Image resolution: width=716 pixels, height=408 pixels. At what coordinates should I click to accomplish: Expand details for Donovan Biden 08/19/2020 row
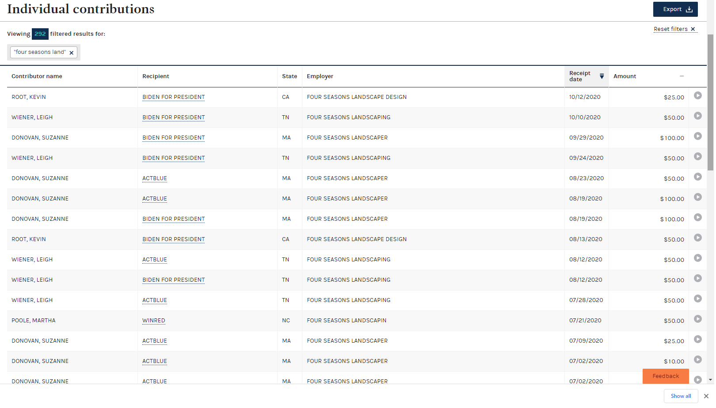pyautogui.click(x=698, y=217)
